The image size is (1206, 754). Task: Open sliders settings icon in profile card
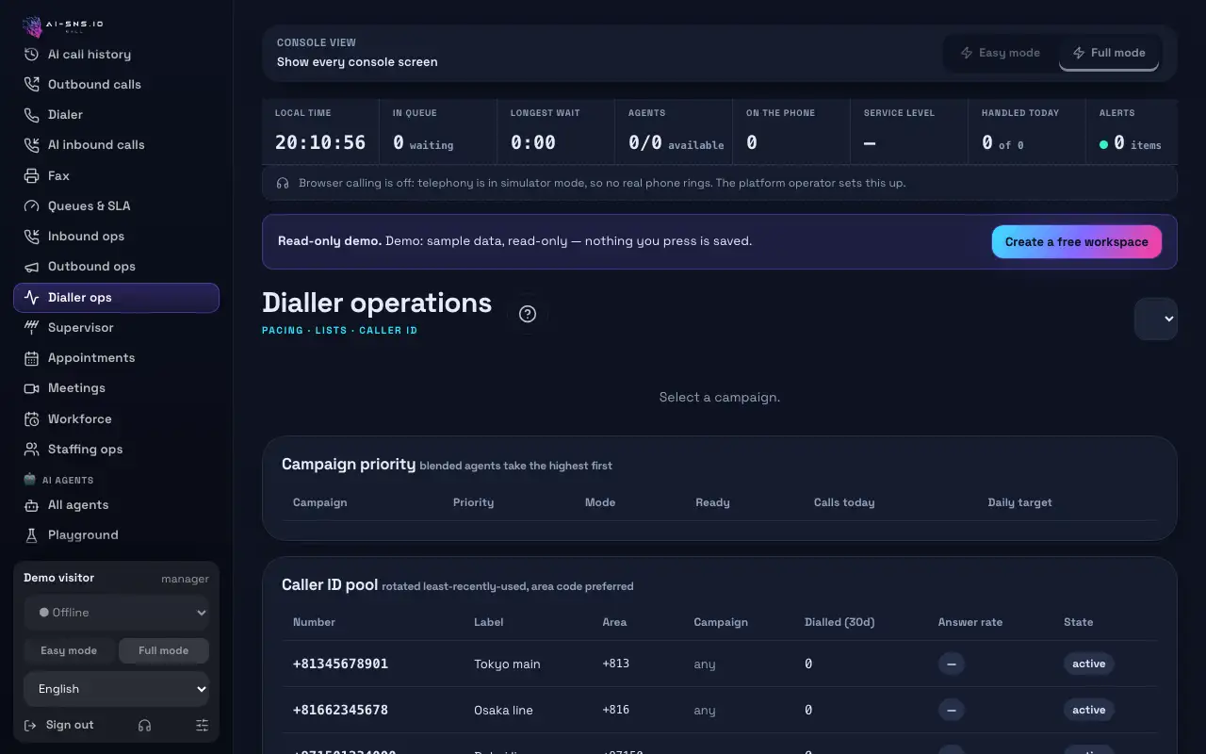click(x=202, y=726)
